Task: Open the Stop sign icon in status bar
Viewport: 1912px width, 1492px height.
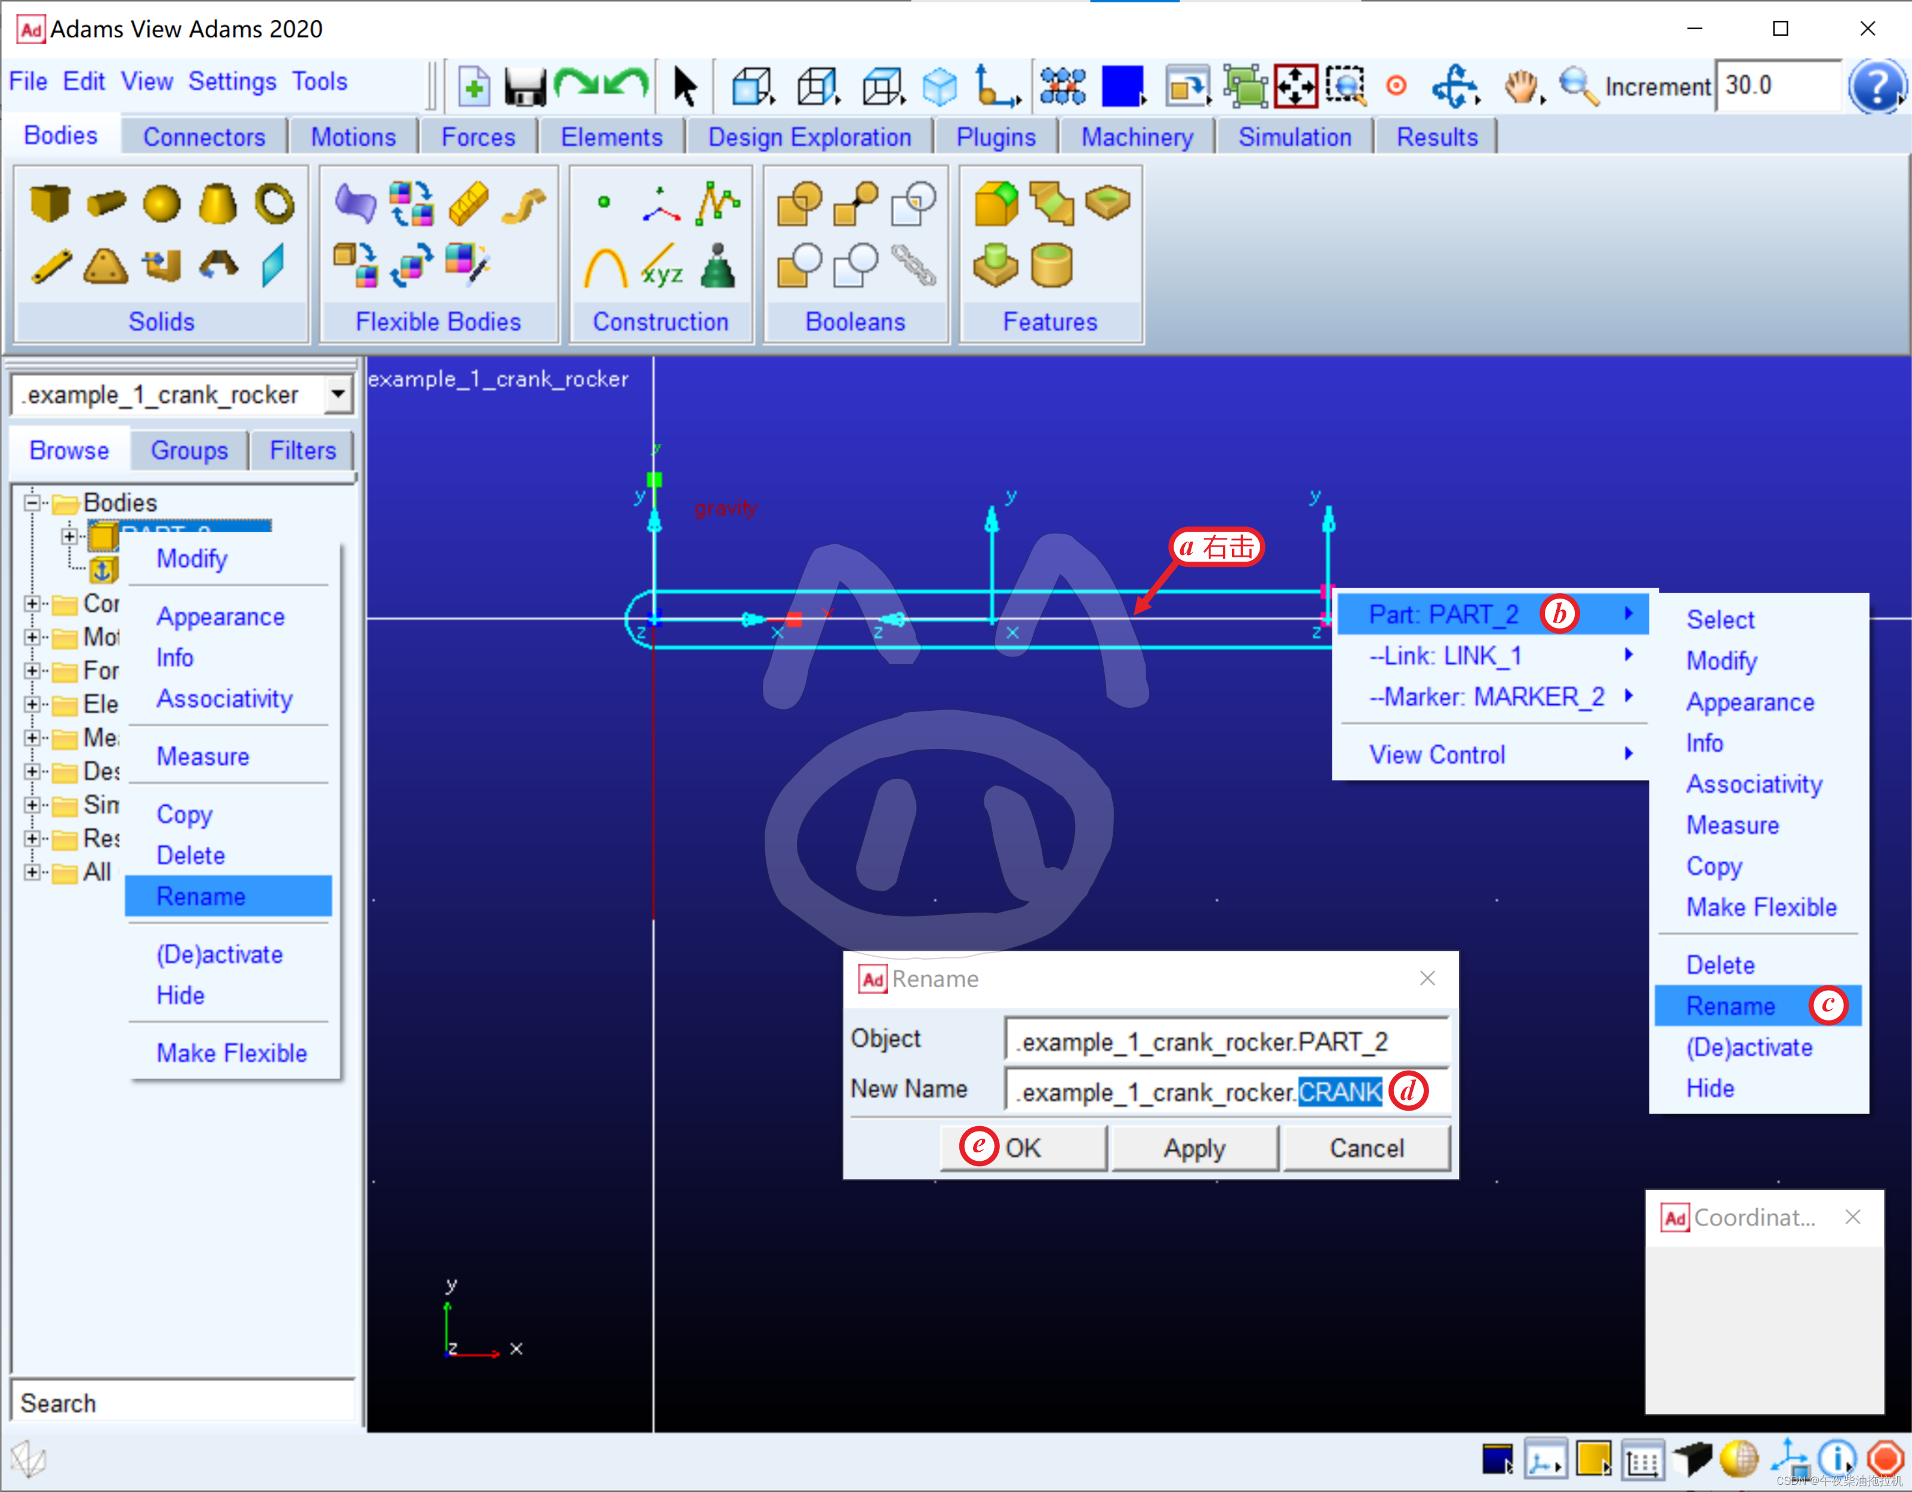Action: [x=1886, y=1458]
